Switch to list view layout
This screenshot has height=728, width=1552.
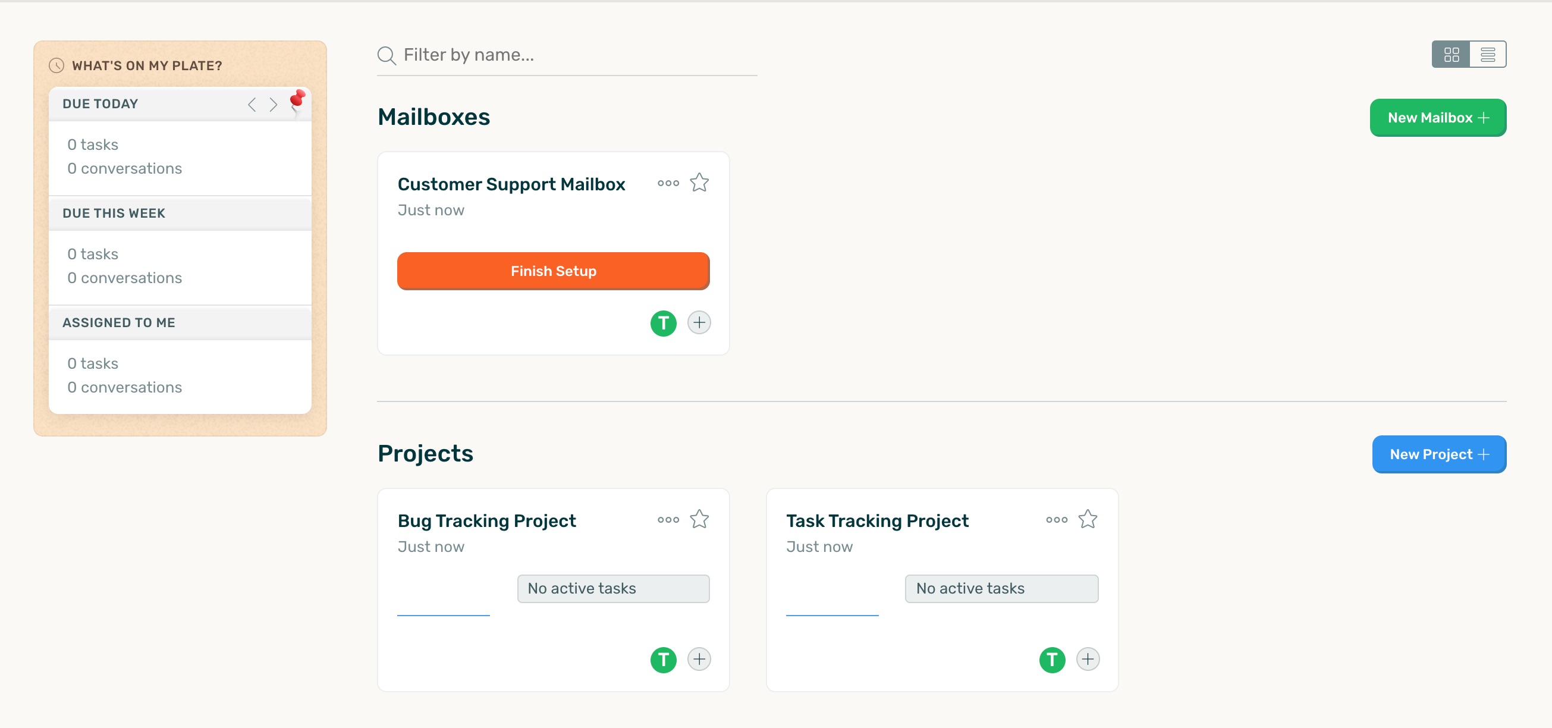click(x=1488, y=55)
